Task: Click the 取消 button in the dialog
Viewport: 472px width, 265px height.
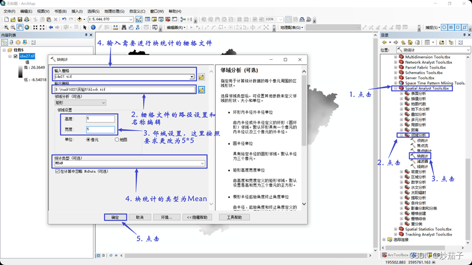Action: [140, 217]
